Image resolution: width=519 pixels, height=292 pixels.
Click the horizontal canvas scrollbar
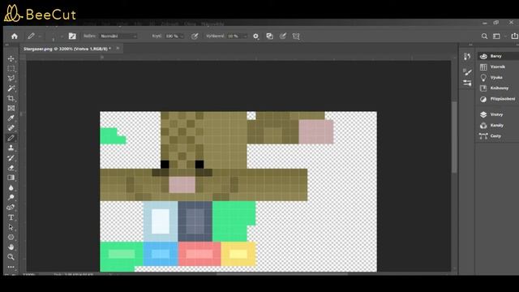point(282,274)
